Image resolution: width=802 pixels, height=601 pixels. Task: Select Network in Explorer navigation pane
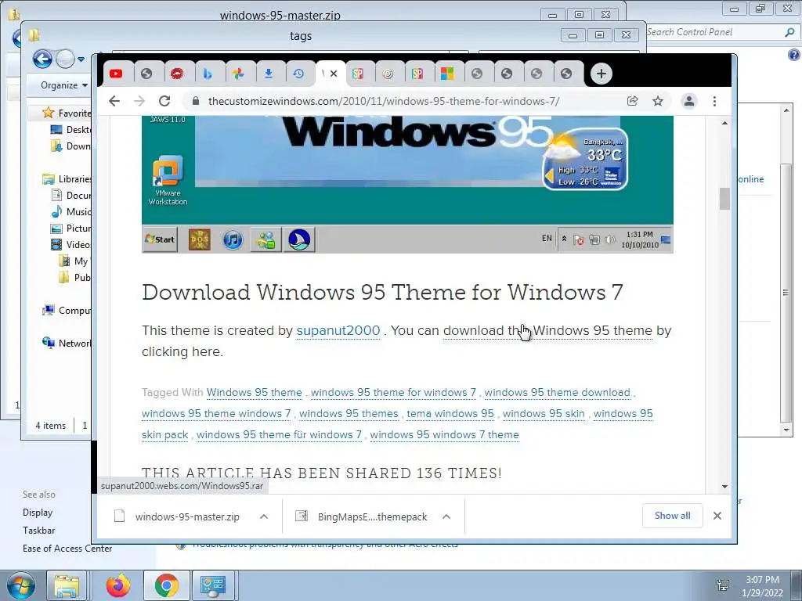[x=67, y=344]
